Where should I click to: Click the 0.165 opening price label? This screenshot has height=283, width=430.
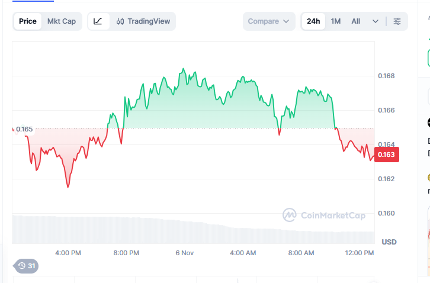tap(24, 129)
